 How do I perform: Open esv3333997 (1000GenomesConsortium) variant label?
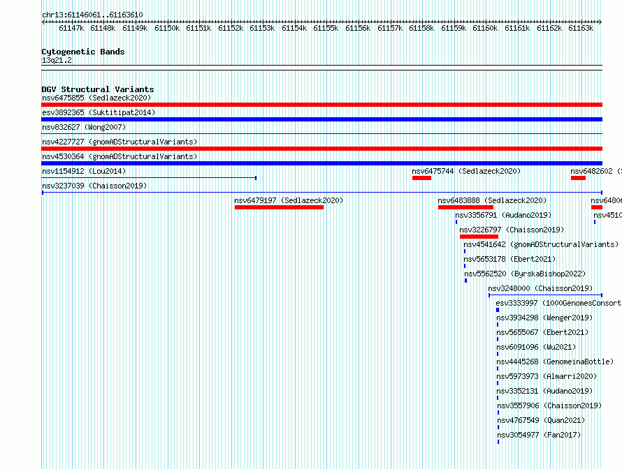(x=558, y=303)
